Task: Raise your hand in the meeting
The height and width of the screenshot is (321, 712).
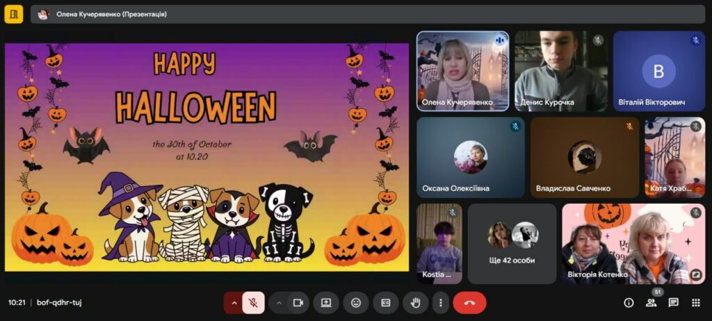Action: (x=416, y=303)
